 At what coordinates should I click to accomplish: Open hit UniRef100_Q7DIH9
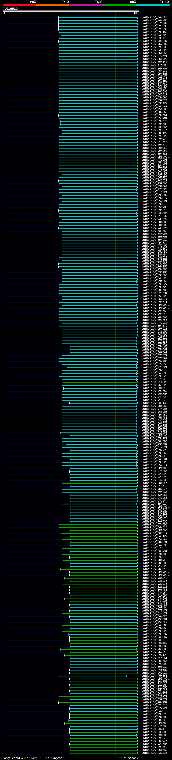[154, 23]
